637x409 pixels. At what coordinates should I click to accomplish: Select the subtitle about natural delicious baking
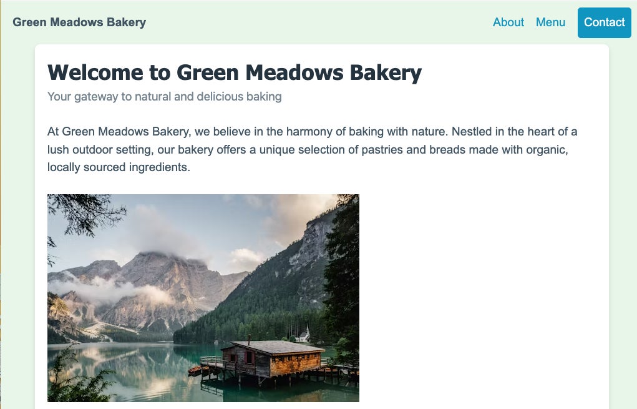pos(164,97)
